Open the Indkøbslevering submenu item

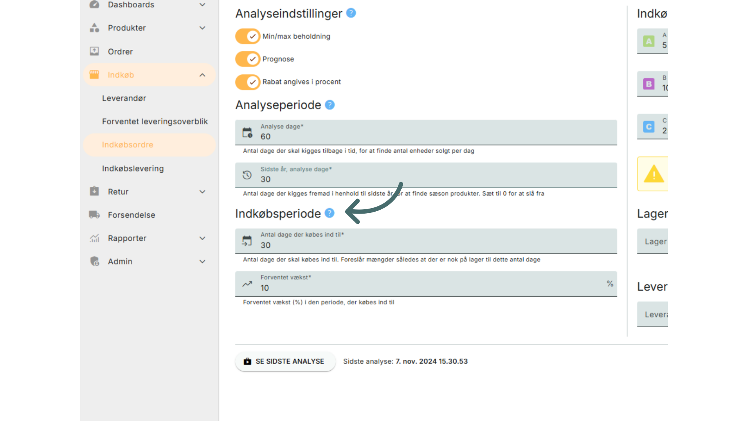[x=133, y=168]
